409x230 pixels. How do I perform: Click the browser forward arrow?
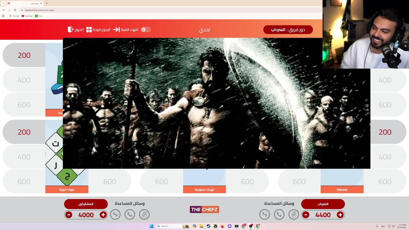tap(9, 10)
